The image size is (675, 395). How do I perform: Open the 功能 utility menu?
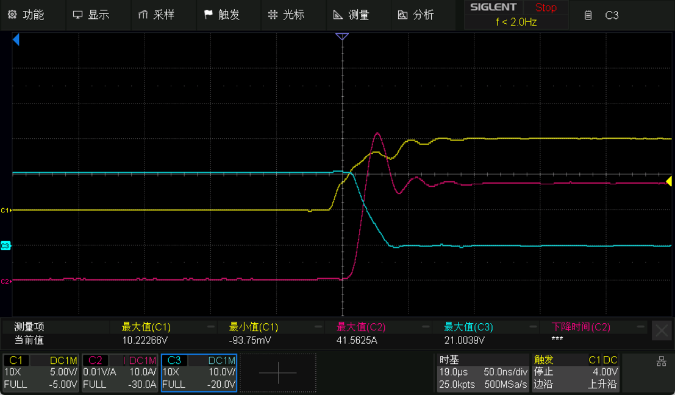pos(26,15)
